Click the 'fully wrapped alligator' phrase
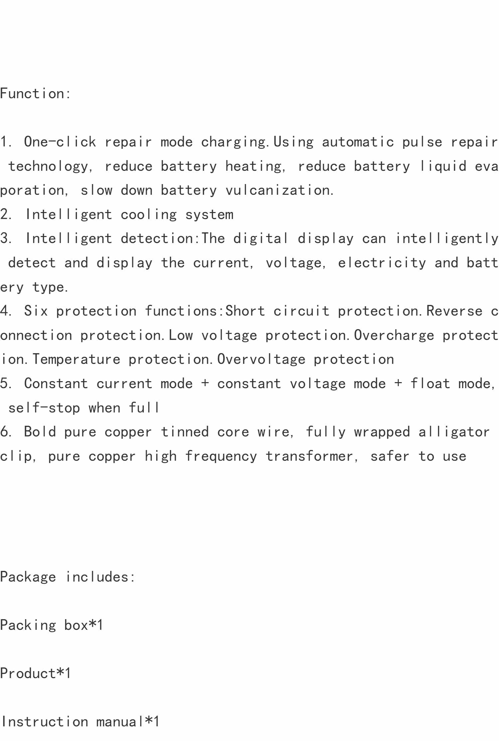 click(x=398, y=432)
